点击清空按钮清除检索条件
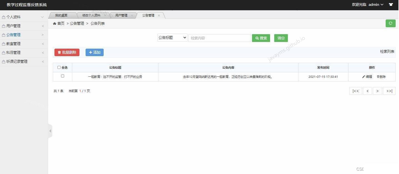The height and width of the screenshot is (174, 399). tap(281, 38)
